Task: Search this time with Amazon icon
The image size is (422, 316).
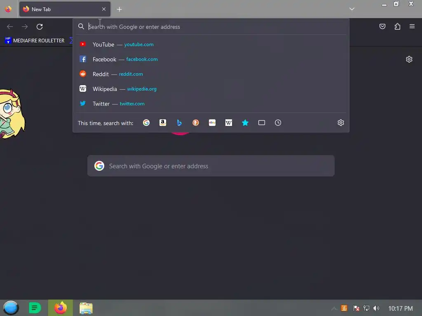Action: click(162, 123)
